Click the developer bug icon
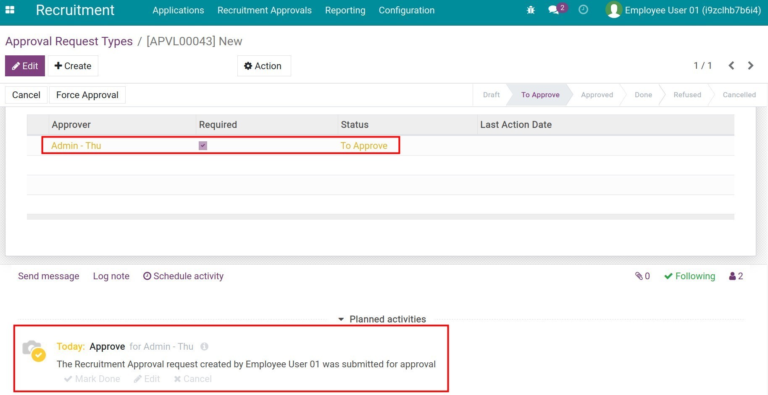 [531, 9]
